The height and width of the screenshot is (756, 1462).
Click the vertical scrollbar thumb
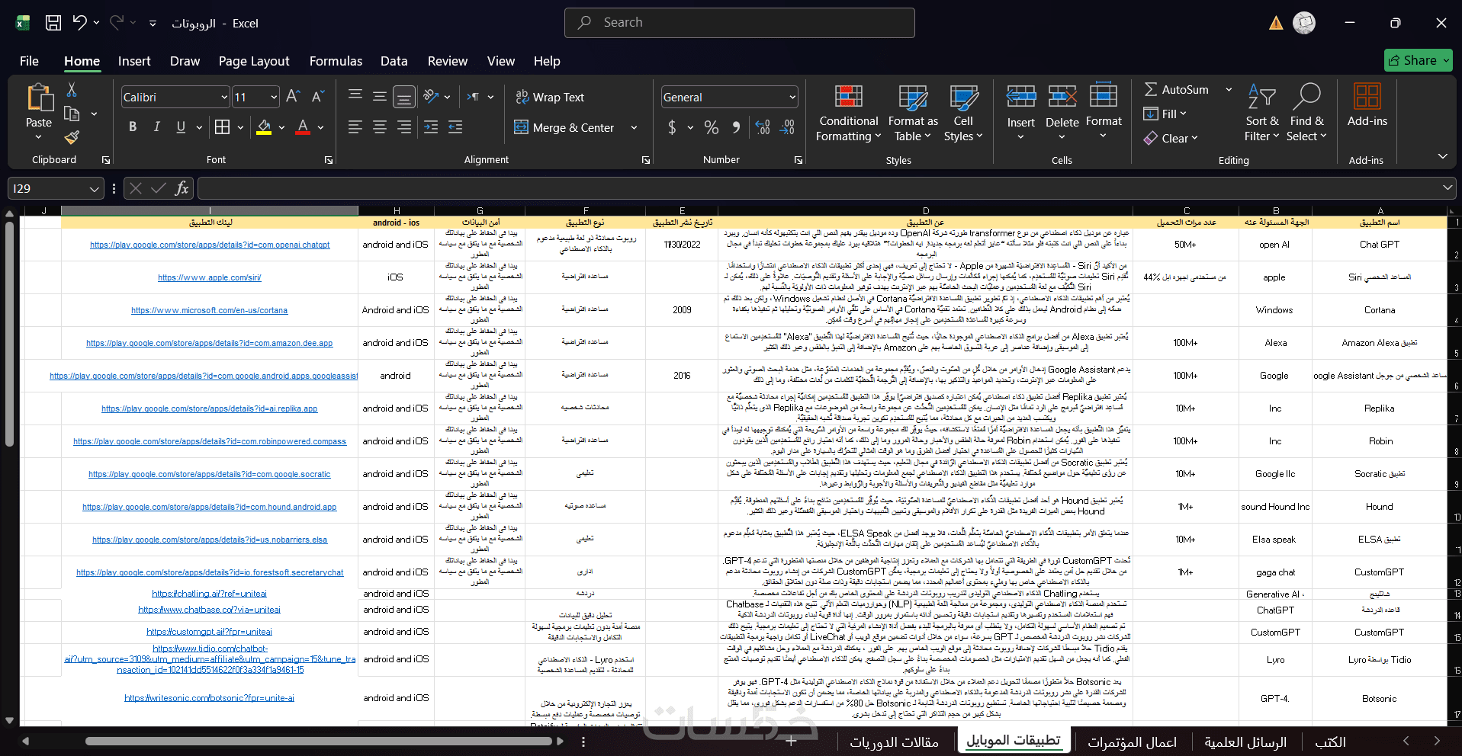[9, 334]
